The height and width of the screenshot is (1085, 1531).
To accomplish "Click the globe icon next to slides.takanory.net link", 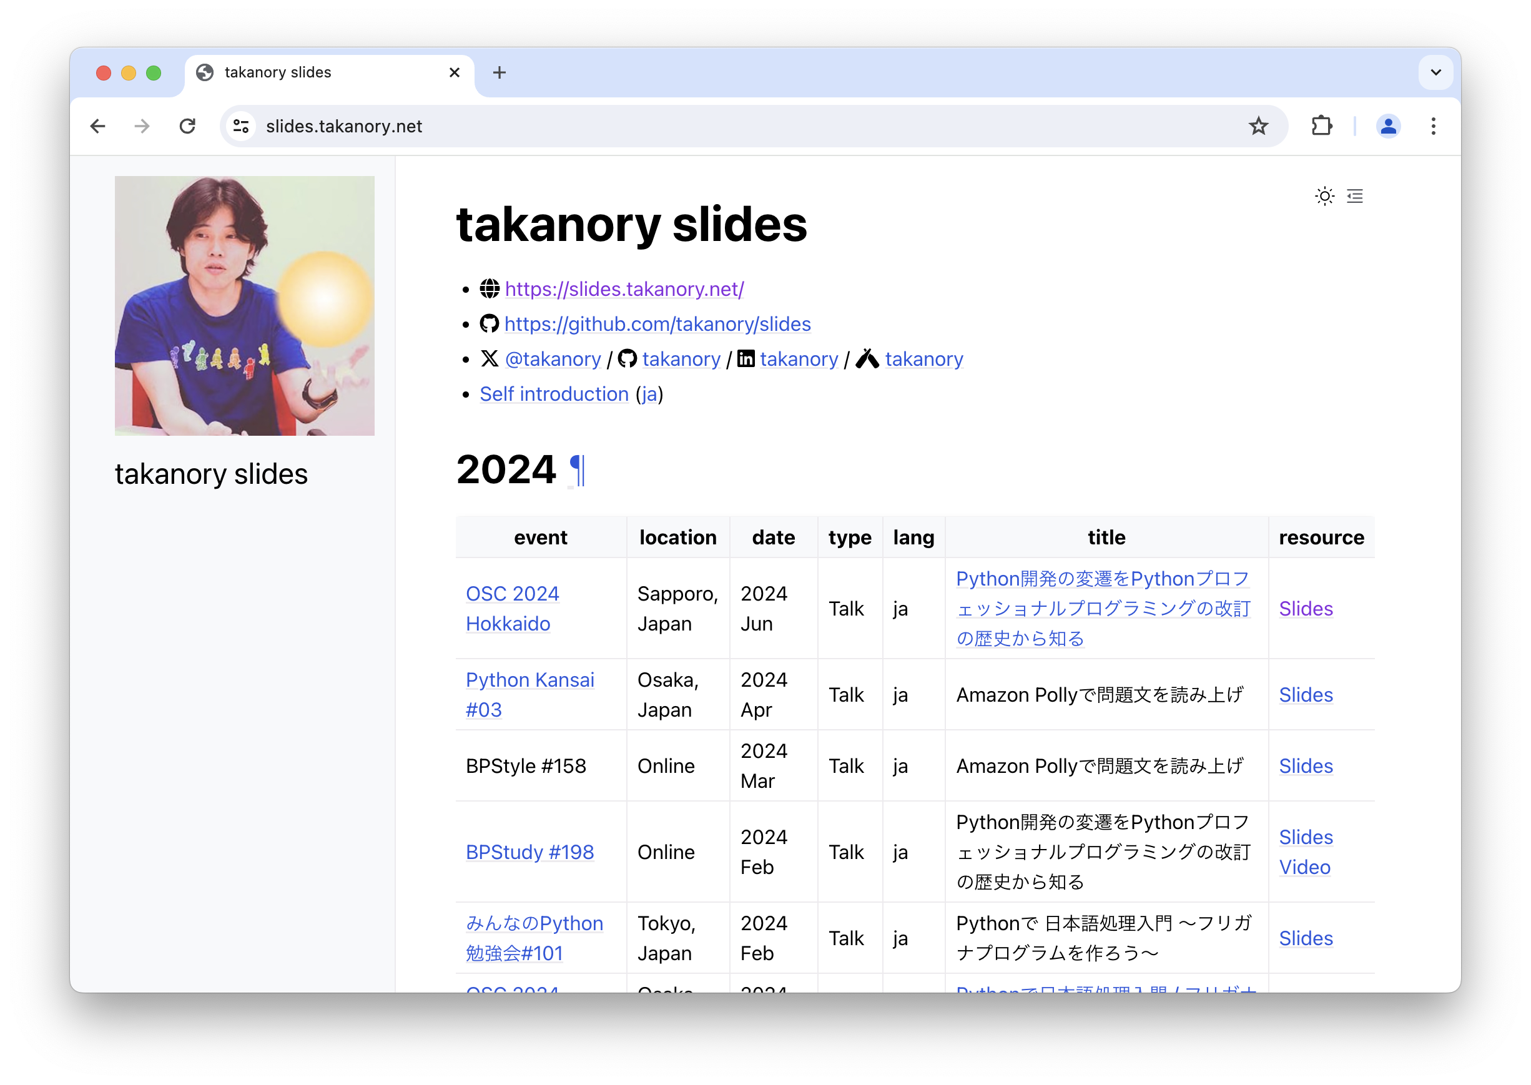I will [489, 288].
